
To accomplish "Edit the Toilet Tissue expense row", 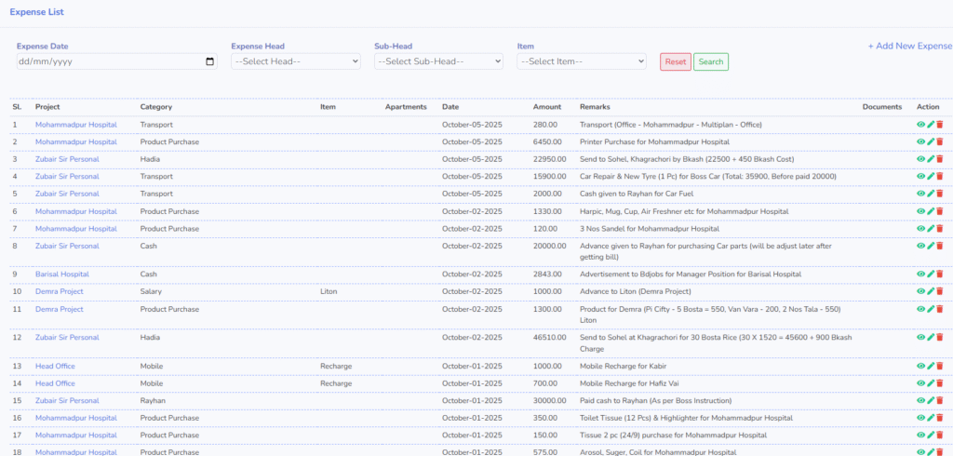I will (931, 418).
